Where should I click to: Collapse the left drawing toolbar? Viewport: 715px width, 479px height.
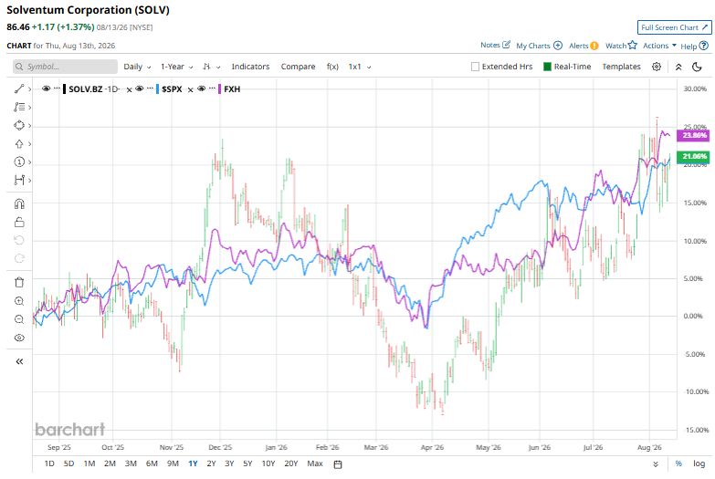19,361
